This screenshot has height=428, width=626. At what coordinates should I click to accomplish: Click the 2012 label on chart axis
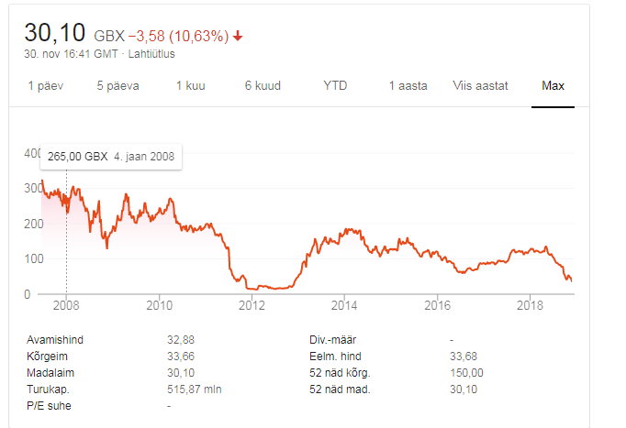pos(252,304)
